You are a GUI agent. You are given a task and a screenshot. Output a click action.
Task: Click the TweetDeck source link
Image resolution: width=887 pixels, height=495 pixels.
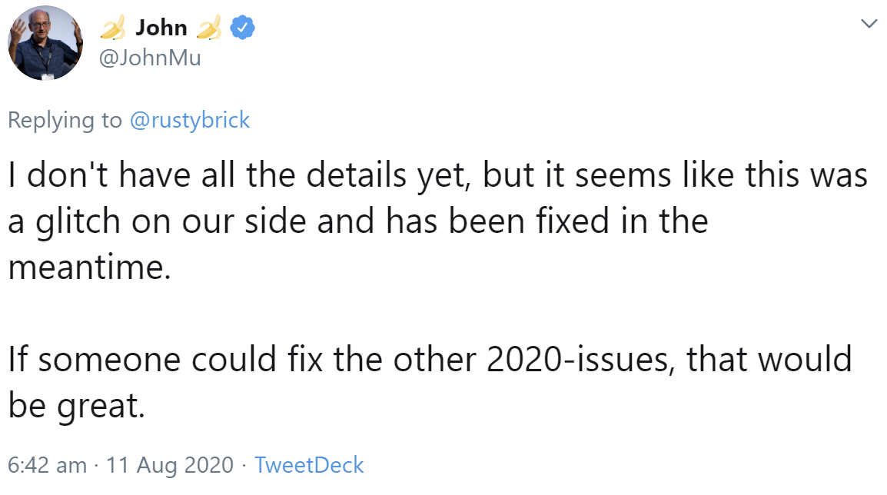click(x=309, y=465)
